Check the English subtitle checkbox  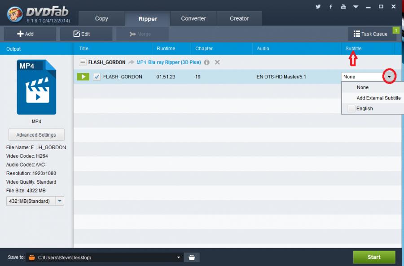click(x=351, y=108)
